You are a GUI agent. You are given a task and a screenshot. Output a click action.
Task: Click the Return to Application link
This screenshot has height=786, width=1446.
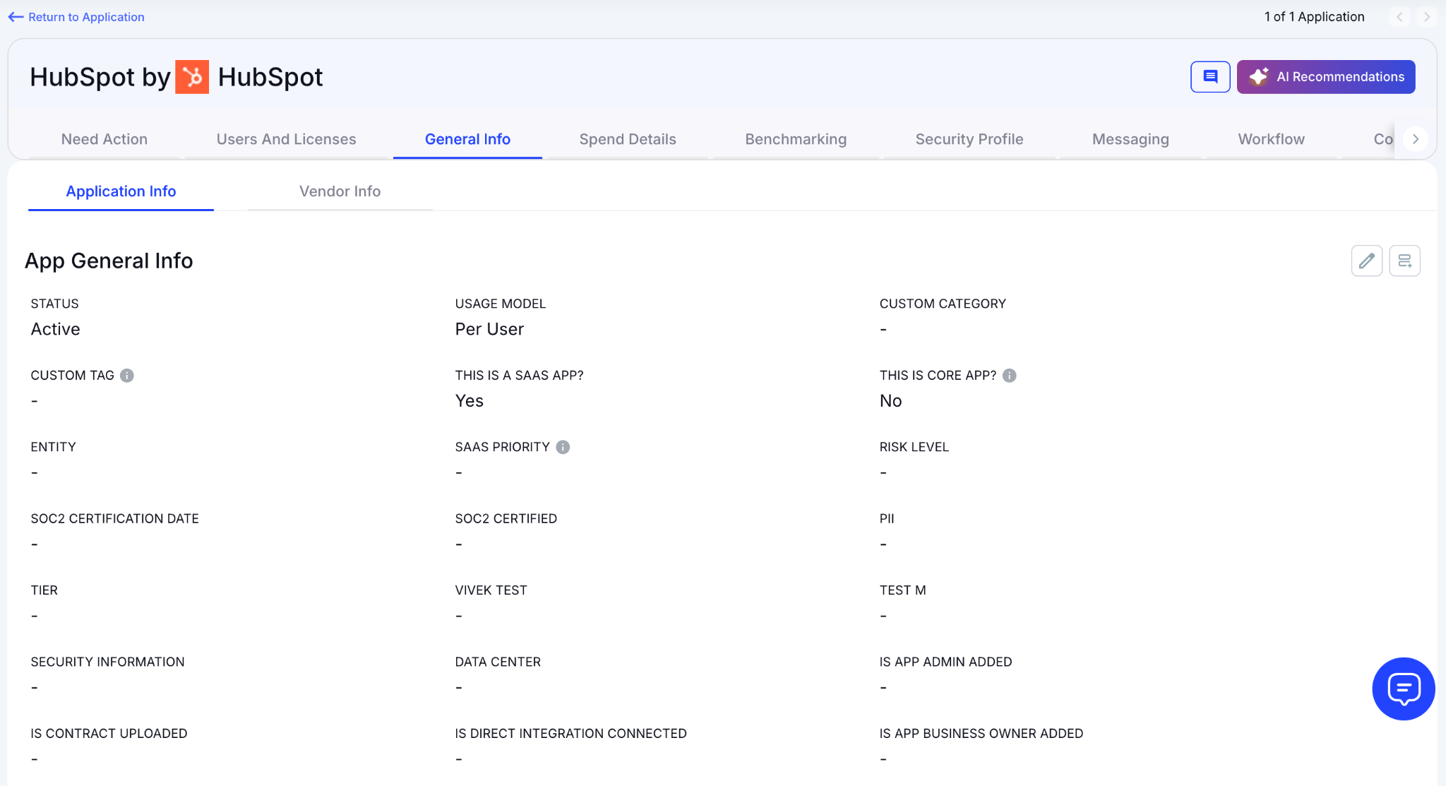coord(76,17)
